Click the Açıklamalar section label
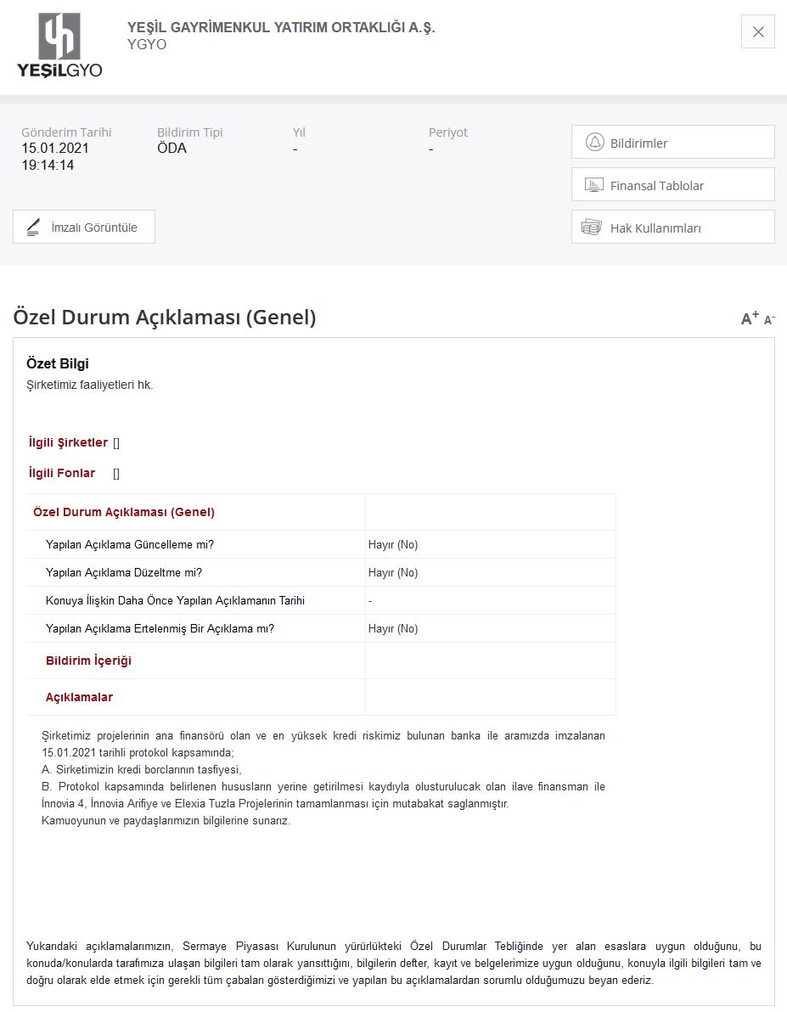The image size is (787, 1012). click(80, 697)
